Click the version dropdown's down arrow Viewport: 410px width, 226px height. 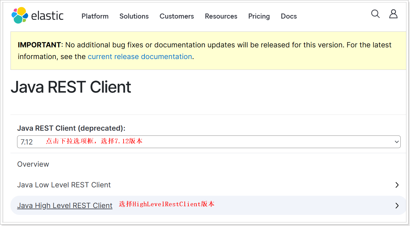[x=397, y=142]
